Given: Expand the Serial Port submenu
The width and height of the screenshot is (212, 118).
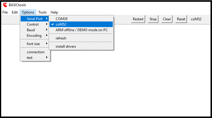Looking at the screenshot, I should (x=35, y=19).
